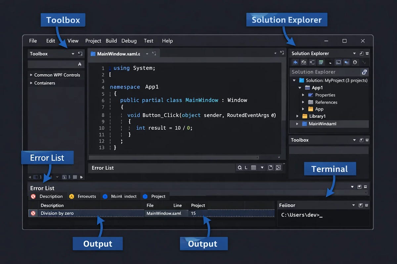Click the link icon beside Solution Explorer search box
This screenshot has height=264, width=397.
pos(364,72)
